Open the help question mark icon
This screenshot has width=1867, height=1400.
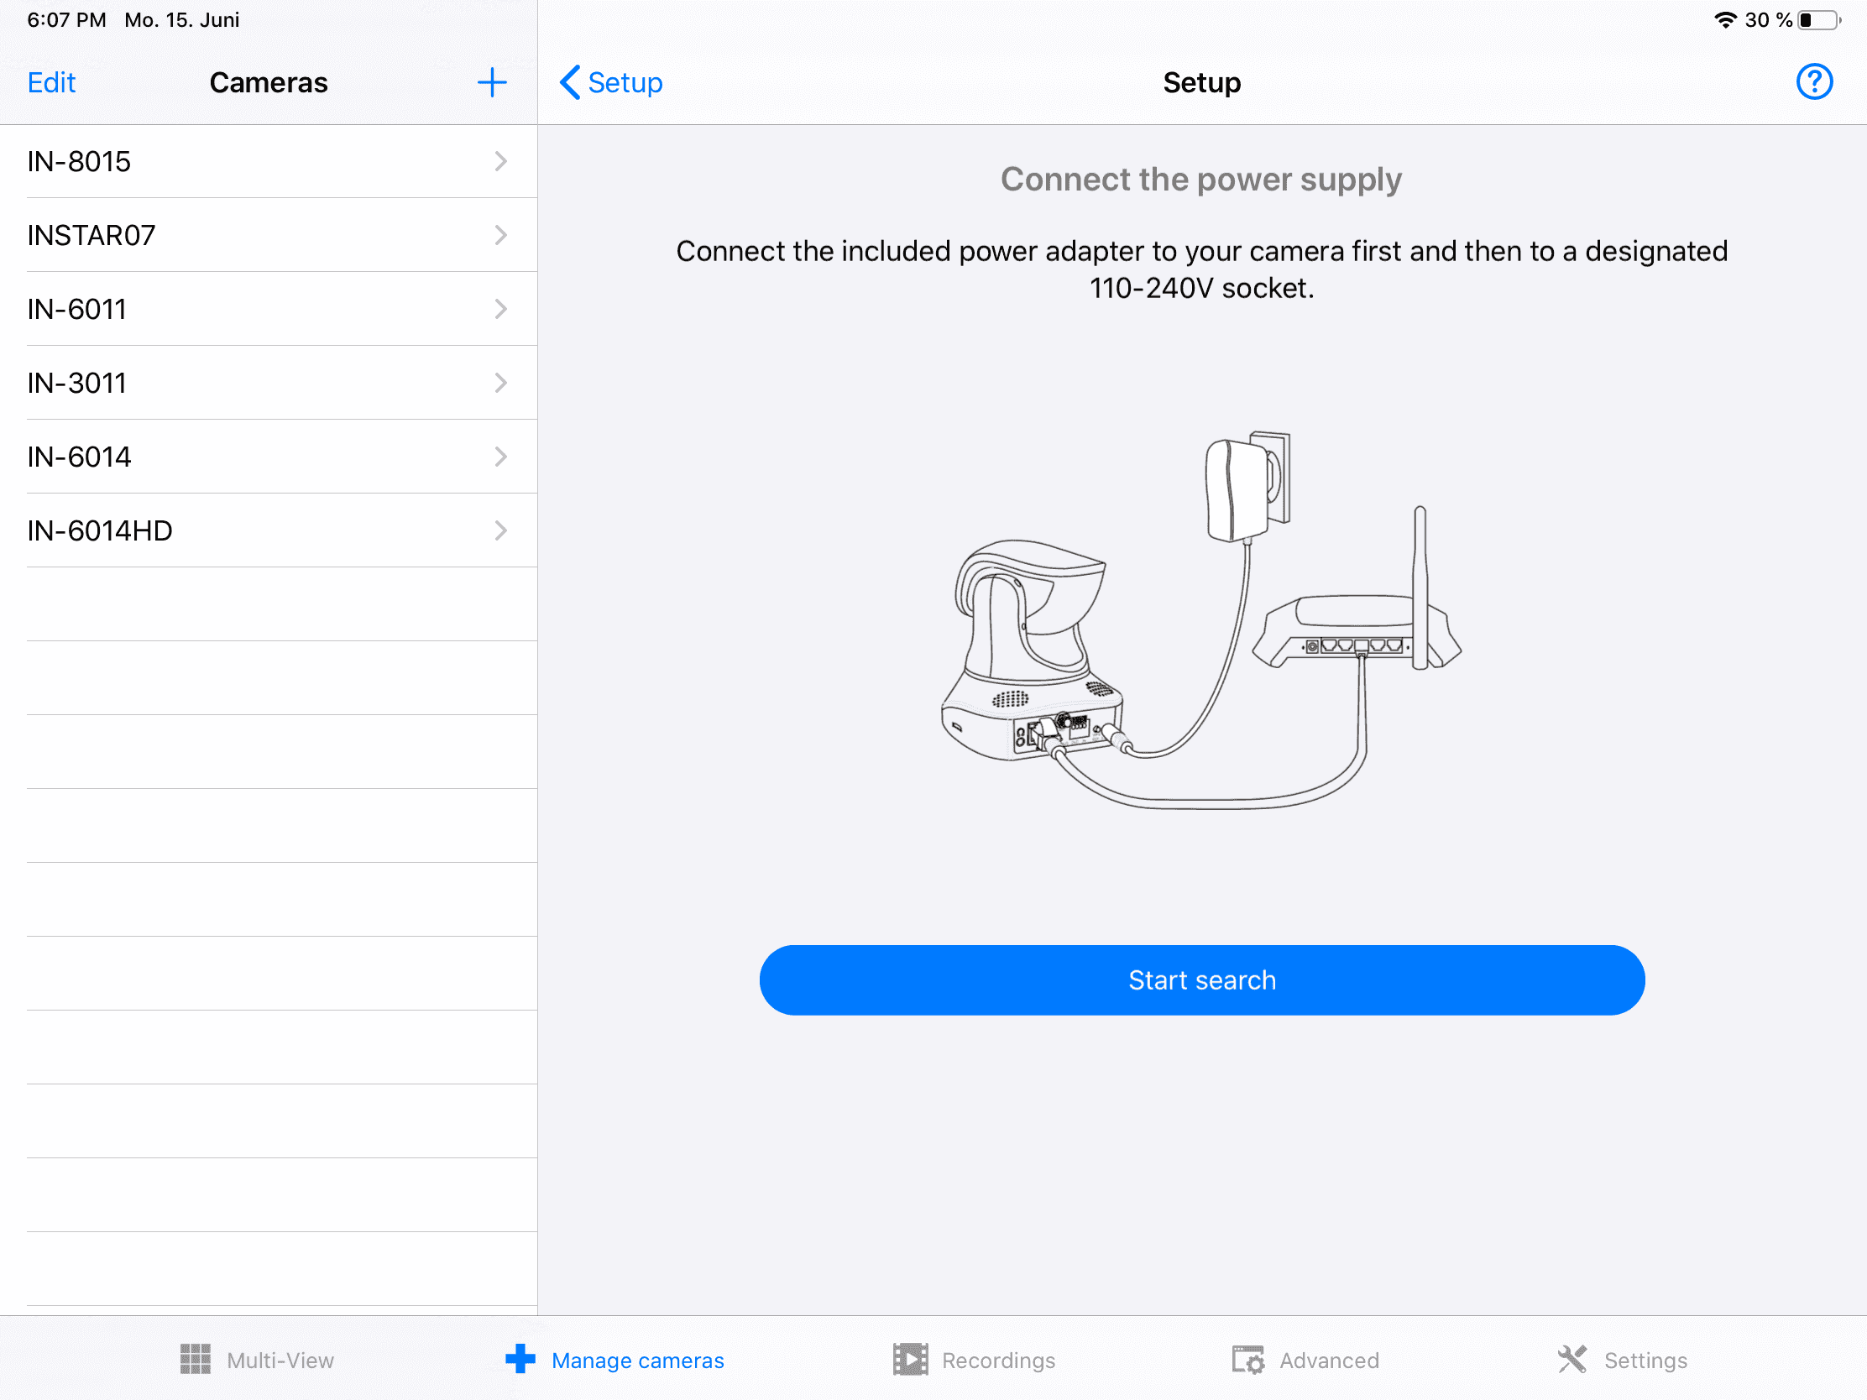[1813, 83]
